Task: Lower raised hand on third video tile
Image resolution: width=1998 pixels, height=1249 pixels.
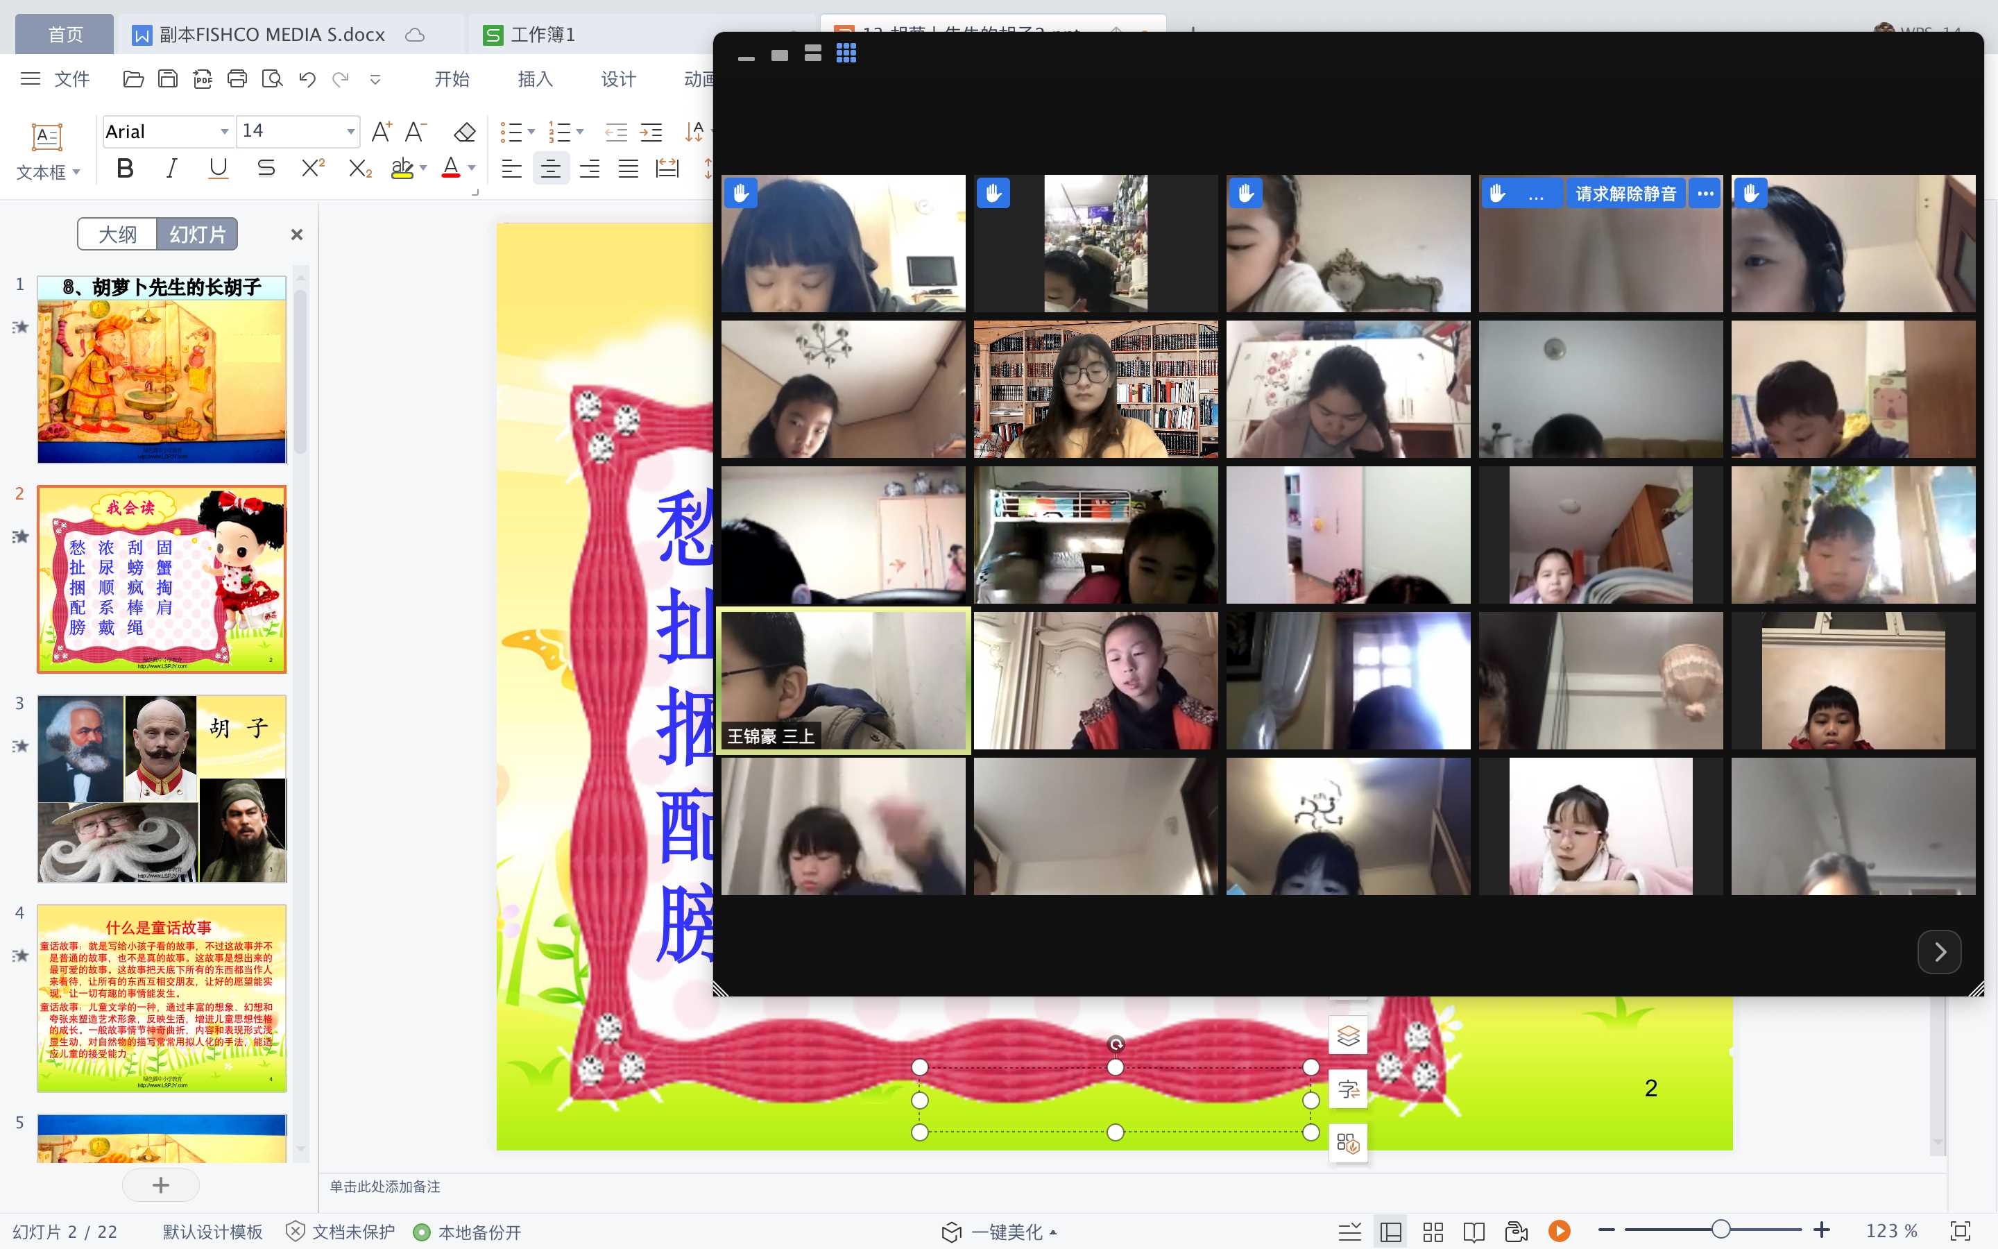Action: pos(1246,194)
